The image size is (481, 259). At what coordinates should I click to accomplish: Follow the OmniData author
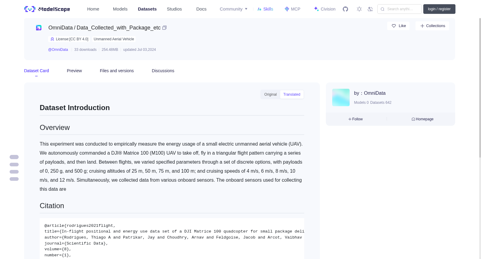(356, 119)
